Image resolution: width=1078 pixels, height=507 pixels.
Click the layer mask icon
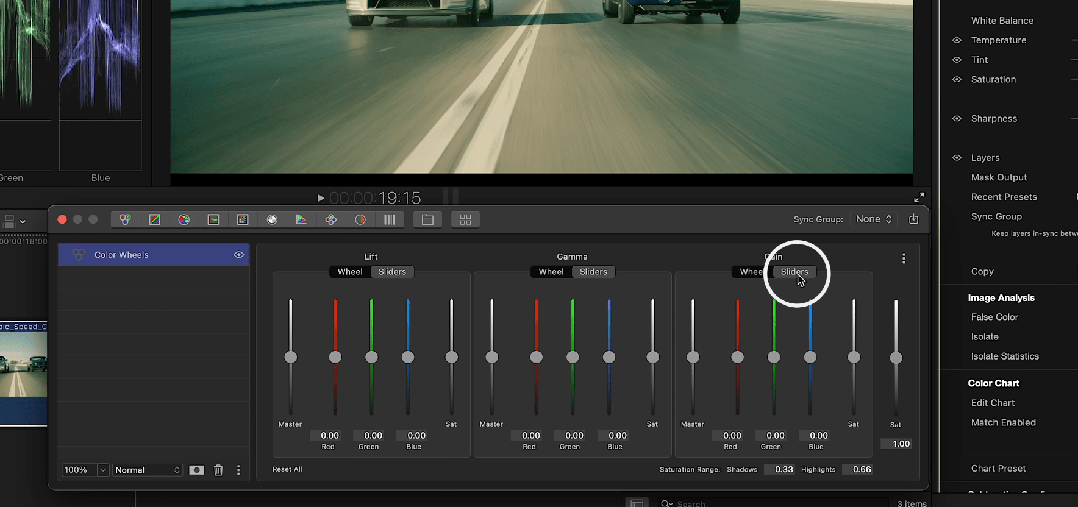point(196,470)
